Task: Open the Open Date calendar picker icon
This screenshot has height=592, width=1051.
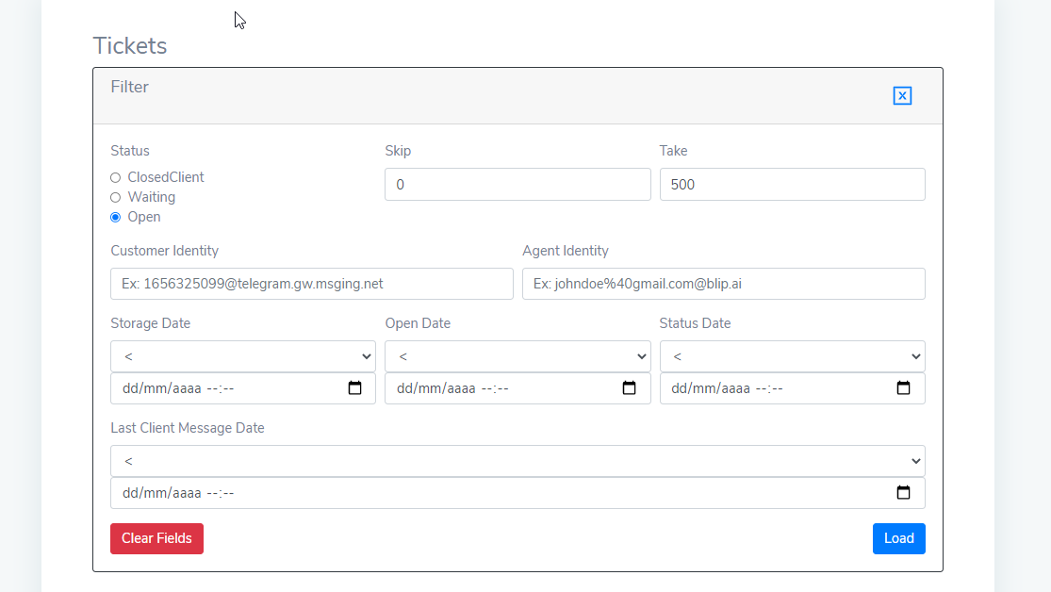Action: click(x=629, y=388)
